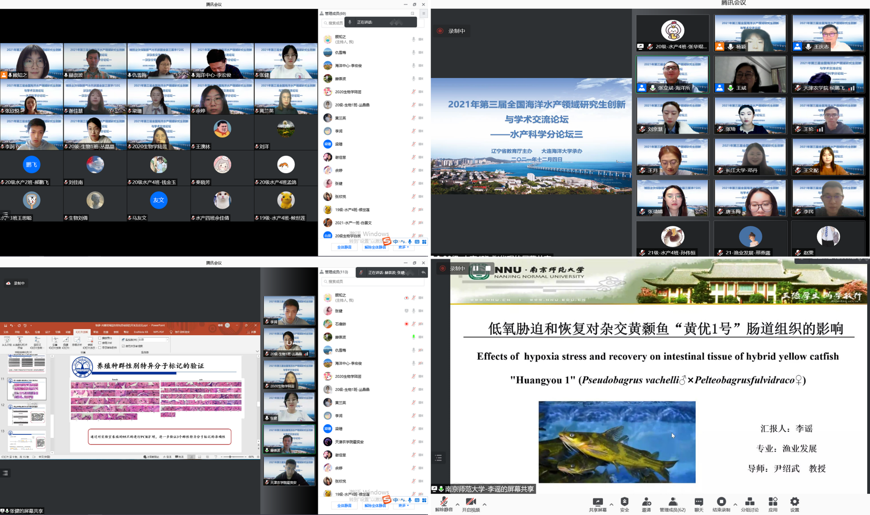870x515 pixels.
Task: Click the 邀请 invite icon
Action: pyautogui.click(x=646, y=502)
